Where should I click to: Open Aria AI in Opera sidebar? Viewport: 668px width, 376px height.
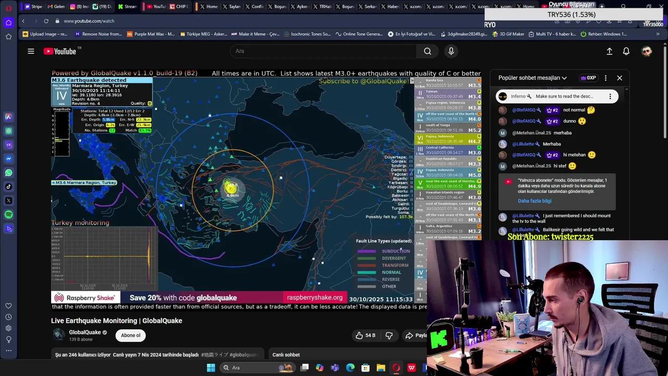pos(8,117)
